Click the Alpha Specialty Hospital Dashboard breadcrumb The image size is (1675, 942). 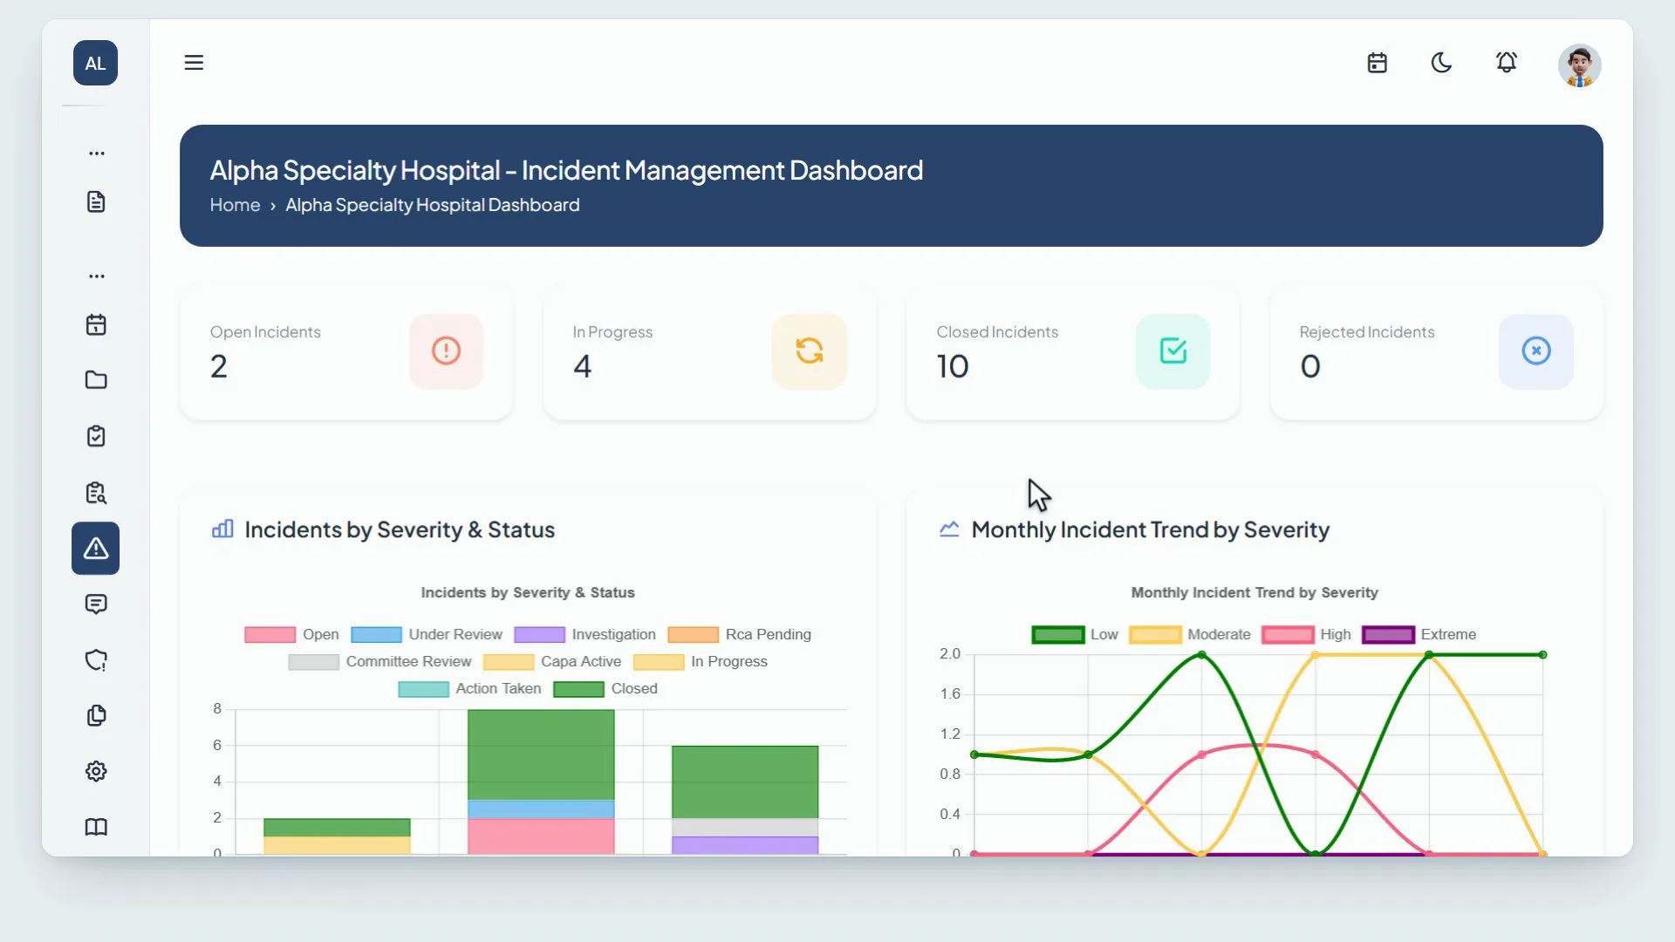pos(433,205)
